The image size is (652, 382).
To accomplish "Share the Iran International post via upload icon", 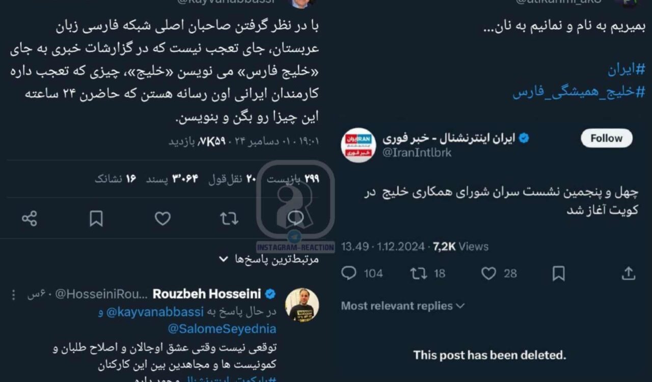I will point(629,274).
